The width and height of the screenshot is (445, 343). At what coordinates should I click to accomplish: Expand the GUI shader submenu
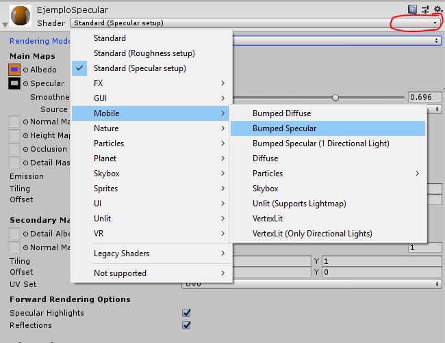pyautogui.click(x=152, y=98)
